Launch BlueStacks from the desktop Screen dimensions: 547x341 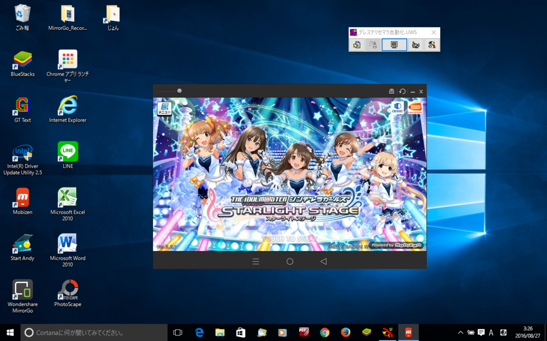(22, 63)
